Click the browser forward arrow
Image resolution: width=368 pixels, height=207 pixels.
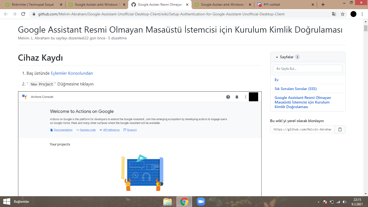(15, 14)
